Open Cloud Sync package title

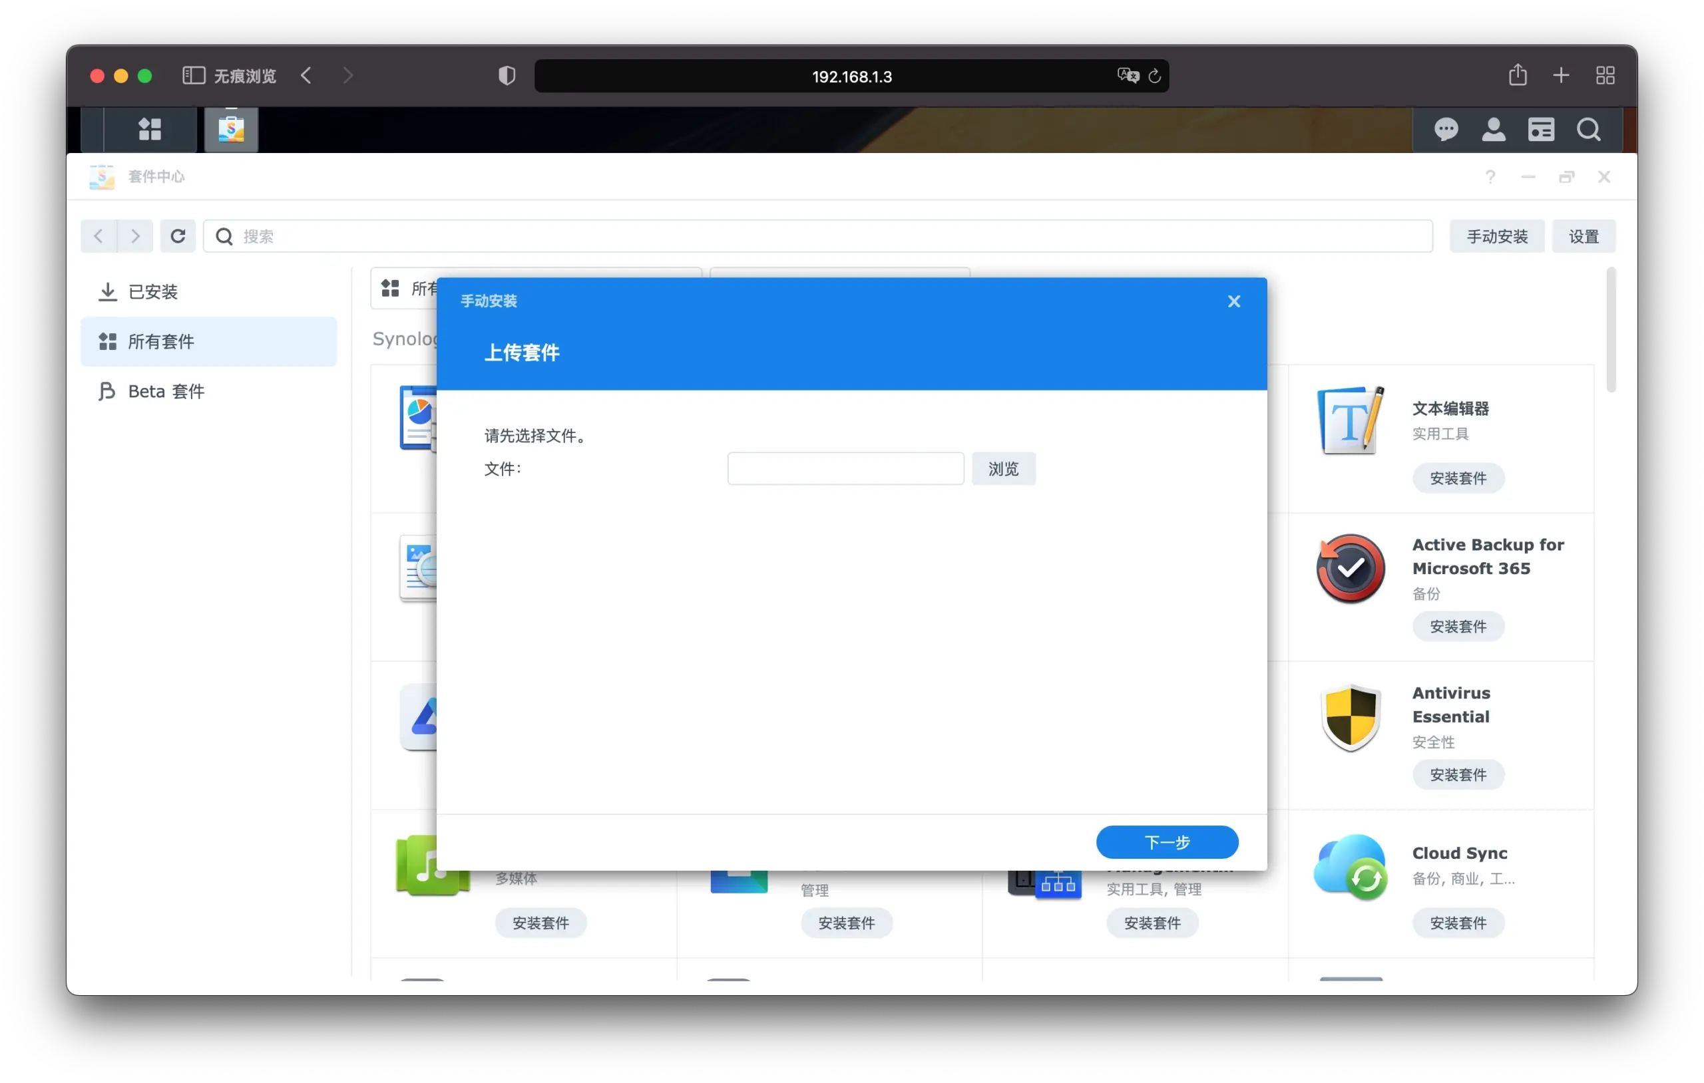(x=1459, y=853)
